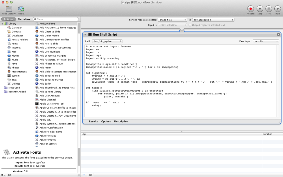Show the action's Description pane
283x177 pixels.
click(121, 121)
